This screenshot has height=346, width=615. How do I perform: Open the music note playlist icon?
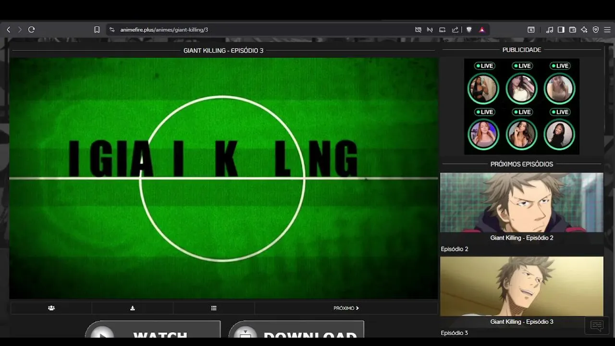(550, 30)
